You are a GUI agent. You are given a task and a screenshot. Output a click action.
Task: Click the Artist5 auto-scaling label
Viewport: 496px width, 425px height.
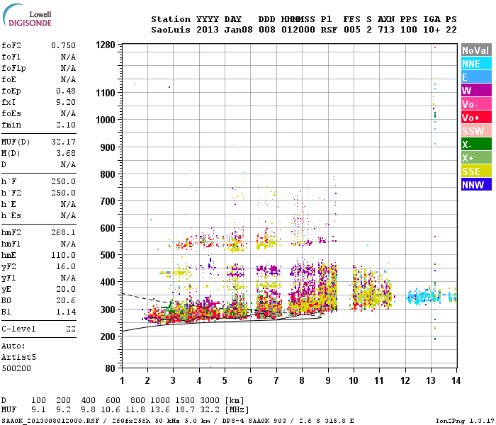click(x=18, y=358)
